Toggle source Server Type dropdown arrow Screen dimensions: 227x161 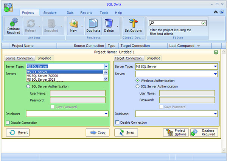click(x=106, y=66)
